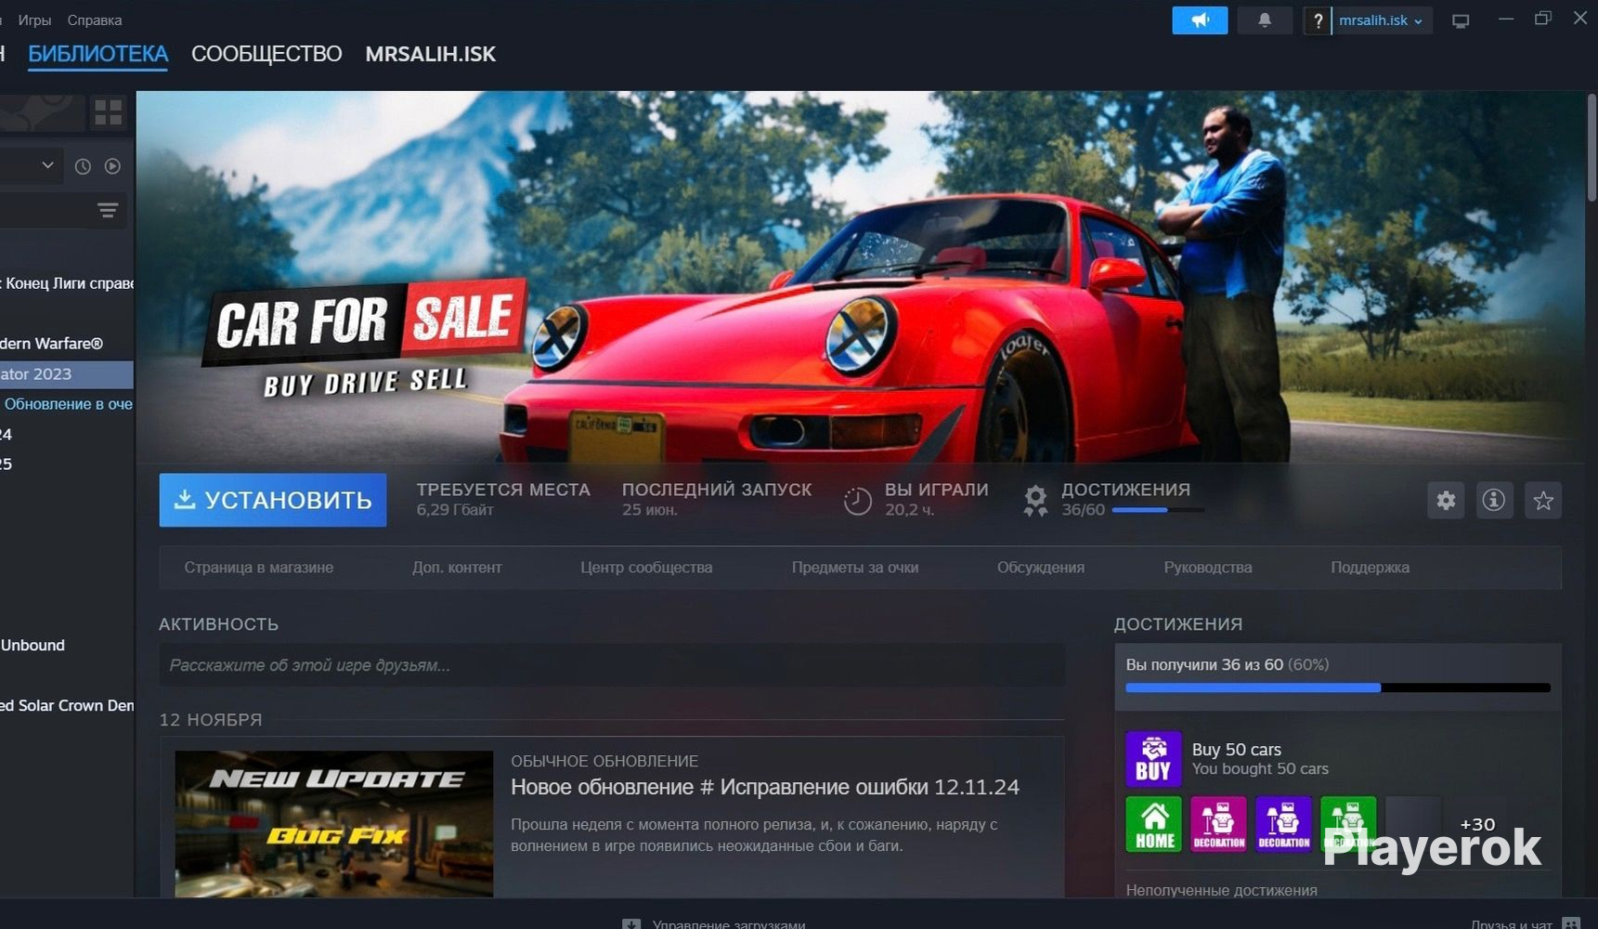
Task: Open Руководства link
Action: tap(1208, 568)
